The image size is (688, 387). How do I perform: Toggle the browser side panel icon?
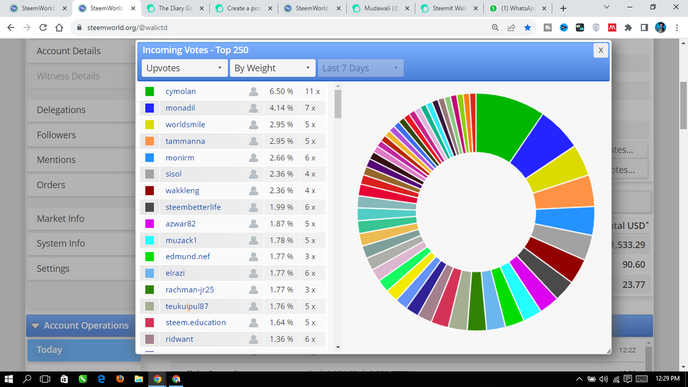pos(644,27)
